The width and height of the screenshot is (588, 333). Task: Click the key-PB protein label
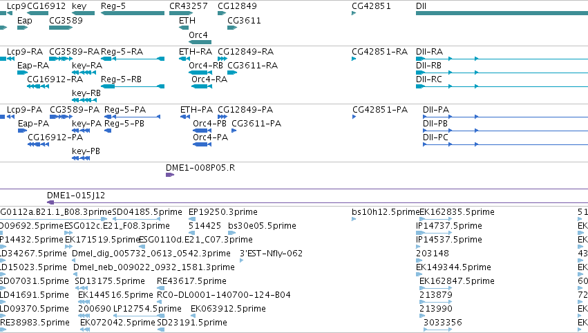pyautogui.click(x=86, y=151)
